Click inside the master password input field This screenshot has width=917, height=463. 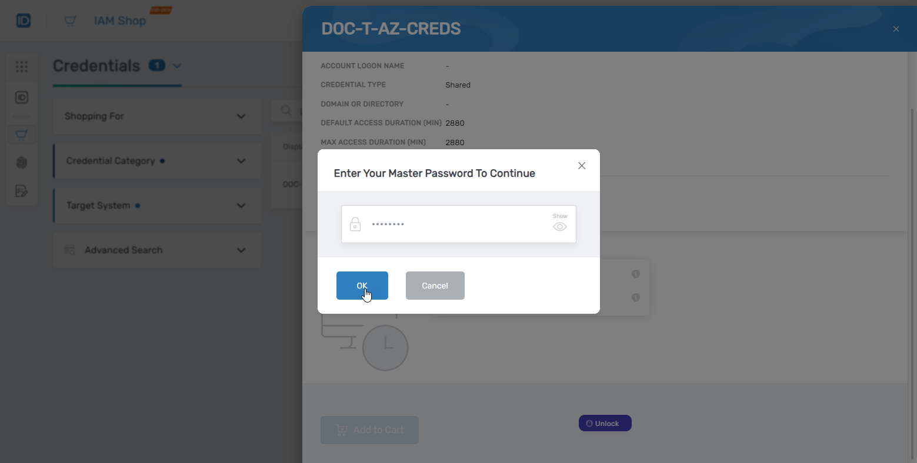453,224
